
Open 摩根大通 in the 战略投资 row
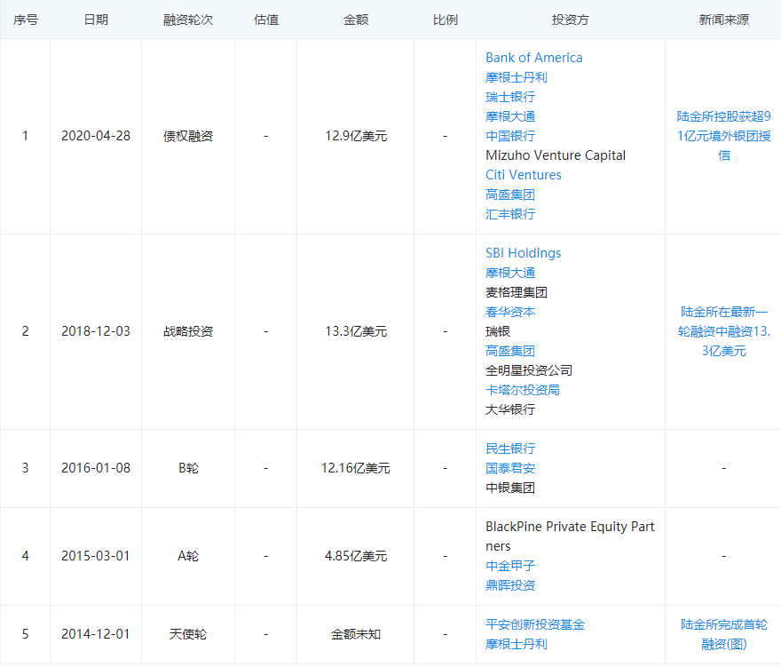point(510,273)
